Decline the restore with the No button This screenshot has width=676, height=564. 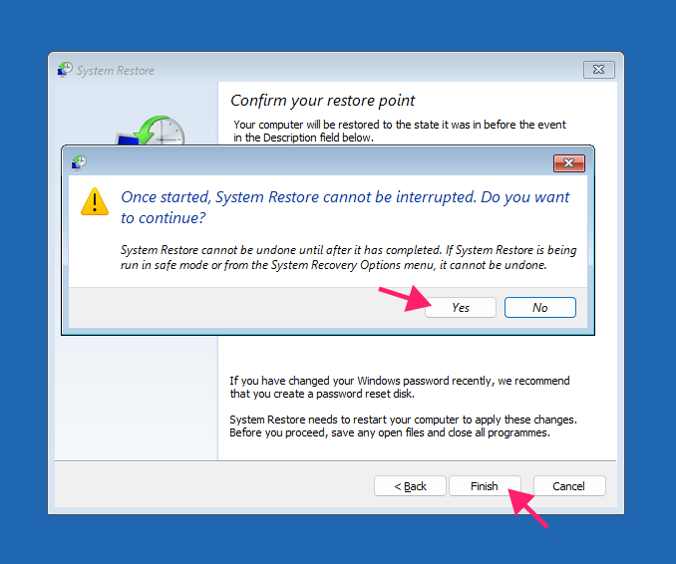(x=540, y=308)
